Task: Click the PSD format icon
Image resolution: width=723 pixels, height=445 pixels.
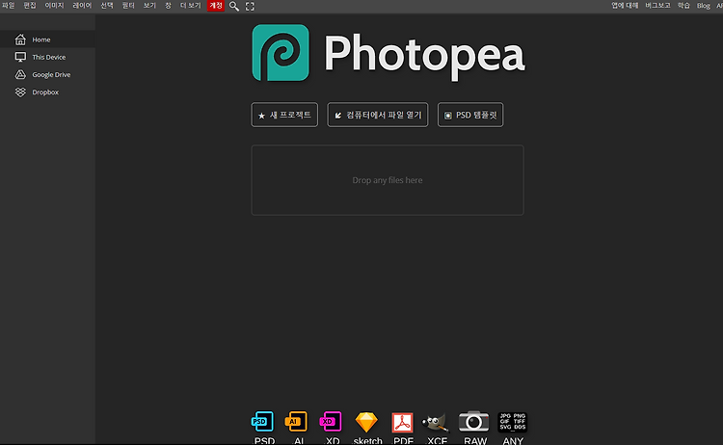Action: tap(262, 422)
